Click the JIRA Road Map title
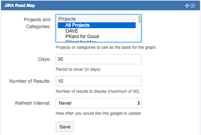Screen dimensions: 201x135 coord(20,5)
